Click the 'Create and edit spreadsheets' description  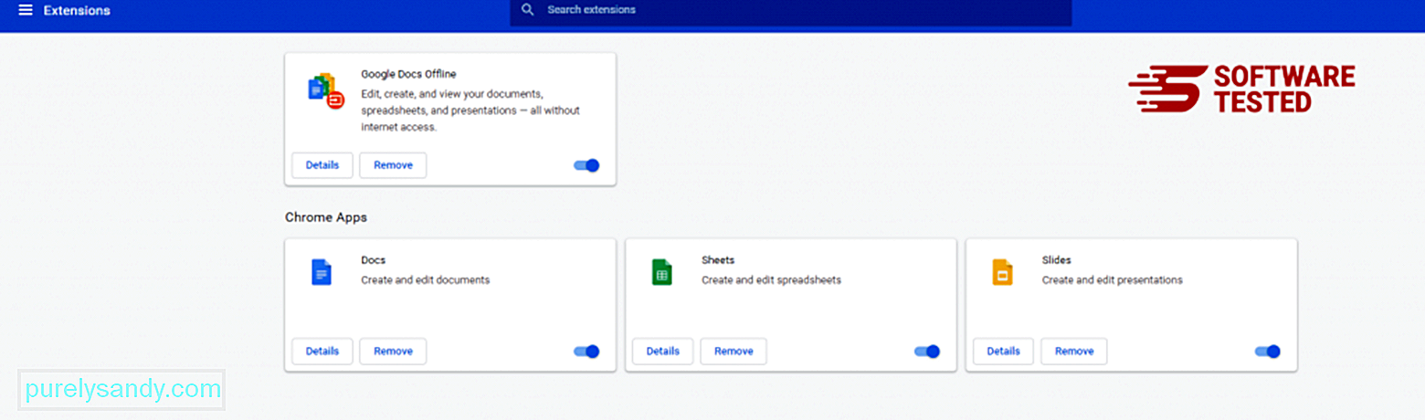(771, 280)
